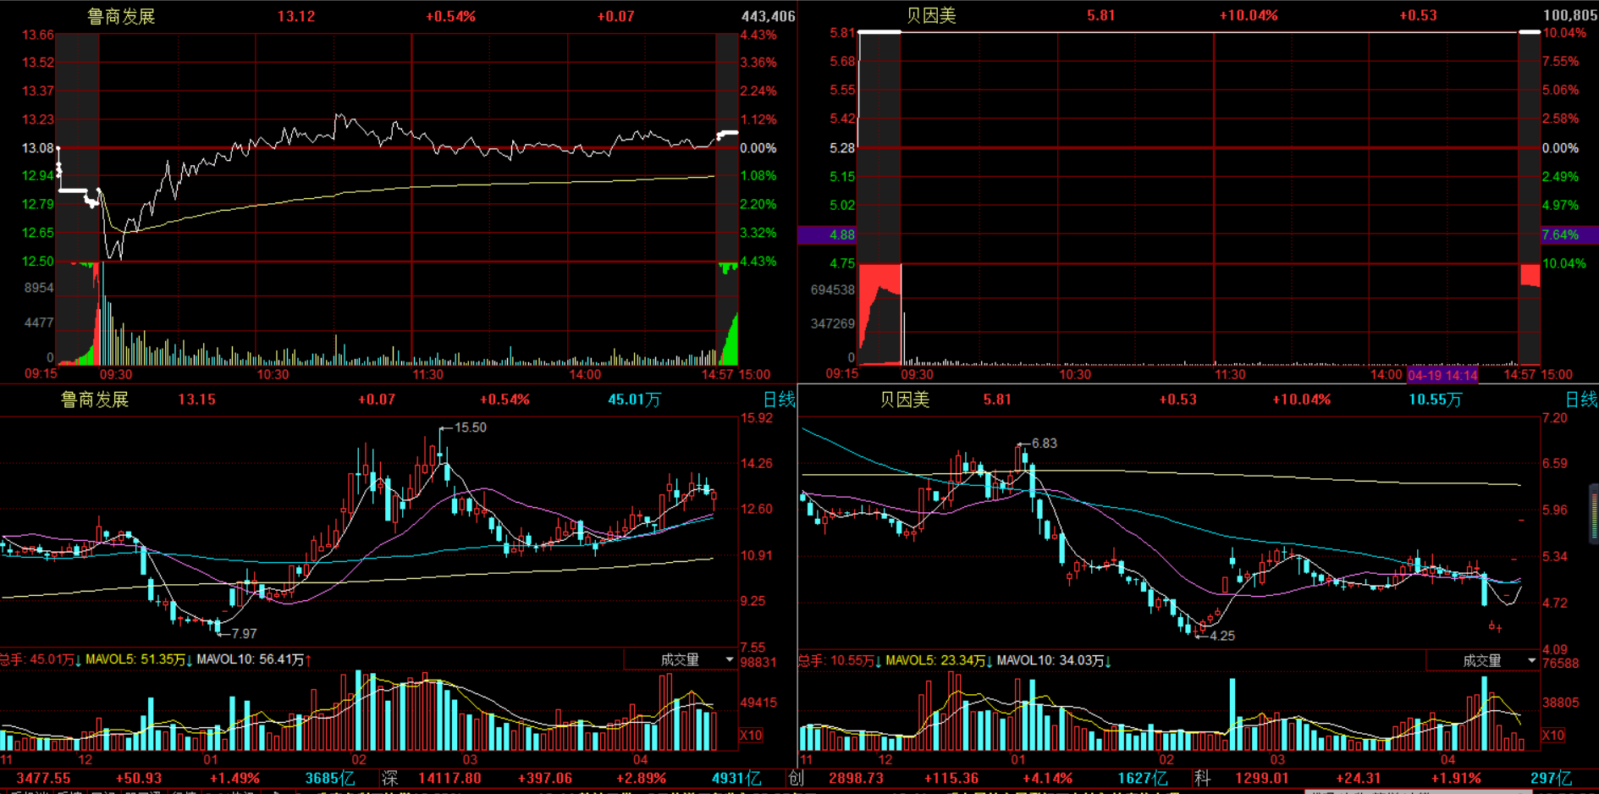Open the 成交量 indicator dropdown under 贝因美
This screenshot has width=1599, height=794.
[x=1482, y=660]
